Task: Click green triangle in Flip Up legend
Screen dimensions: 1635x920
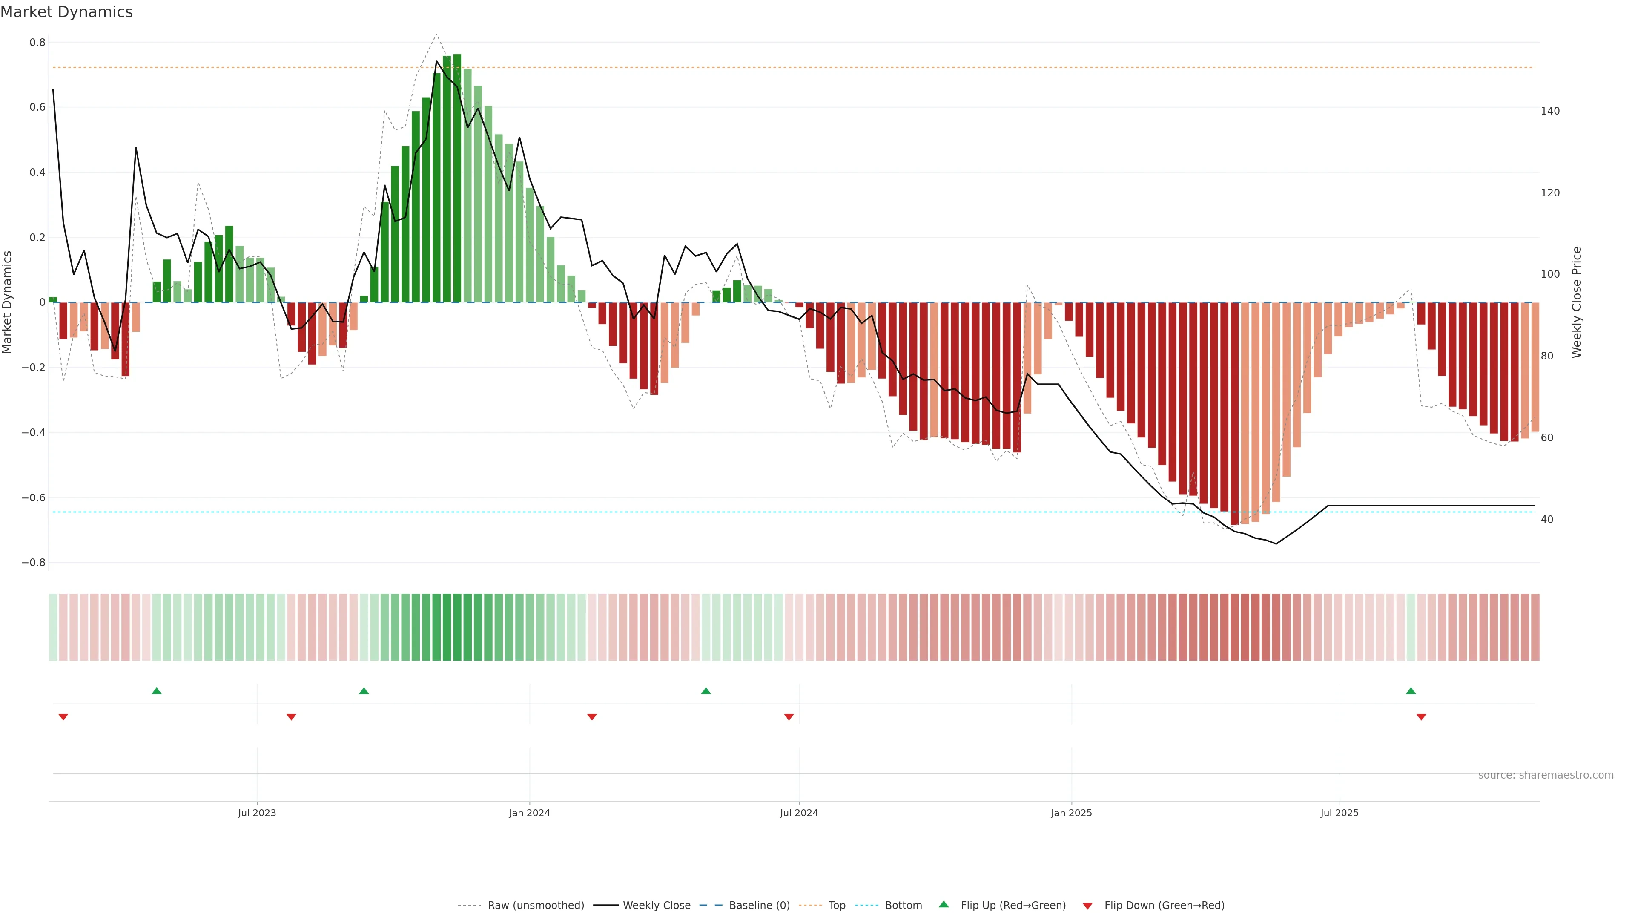Action: 944,904
